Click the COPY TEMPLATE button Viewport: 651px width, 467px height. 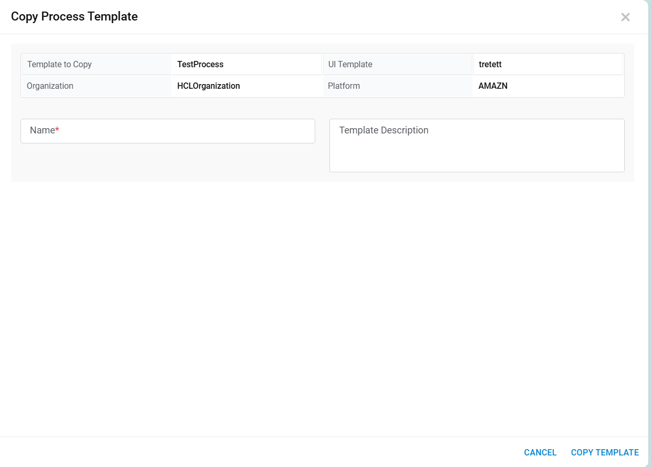(605, 452)
